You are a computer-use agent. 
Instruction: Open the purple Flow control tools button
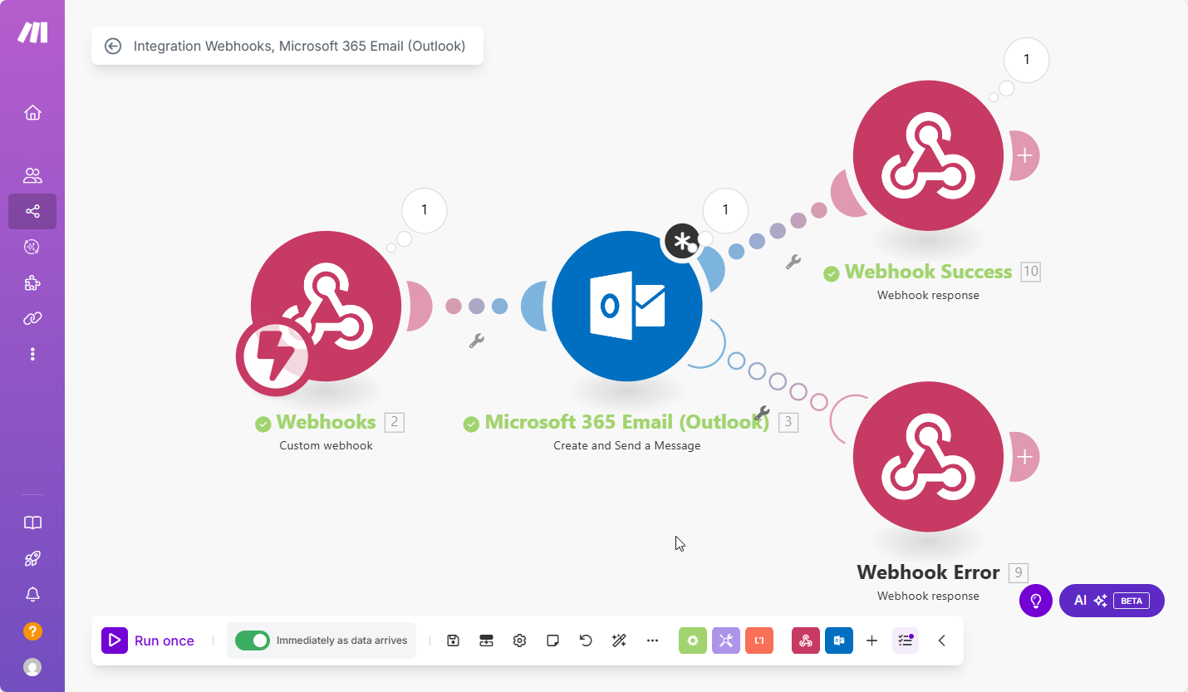click(726, 640)
